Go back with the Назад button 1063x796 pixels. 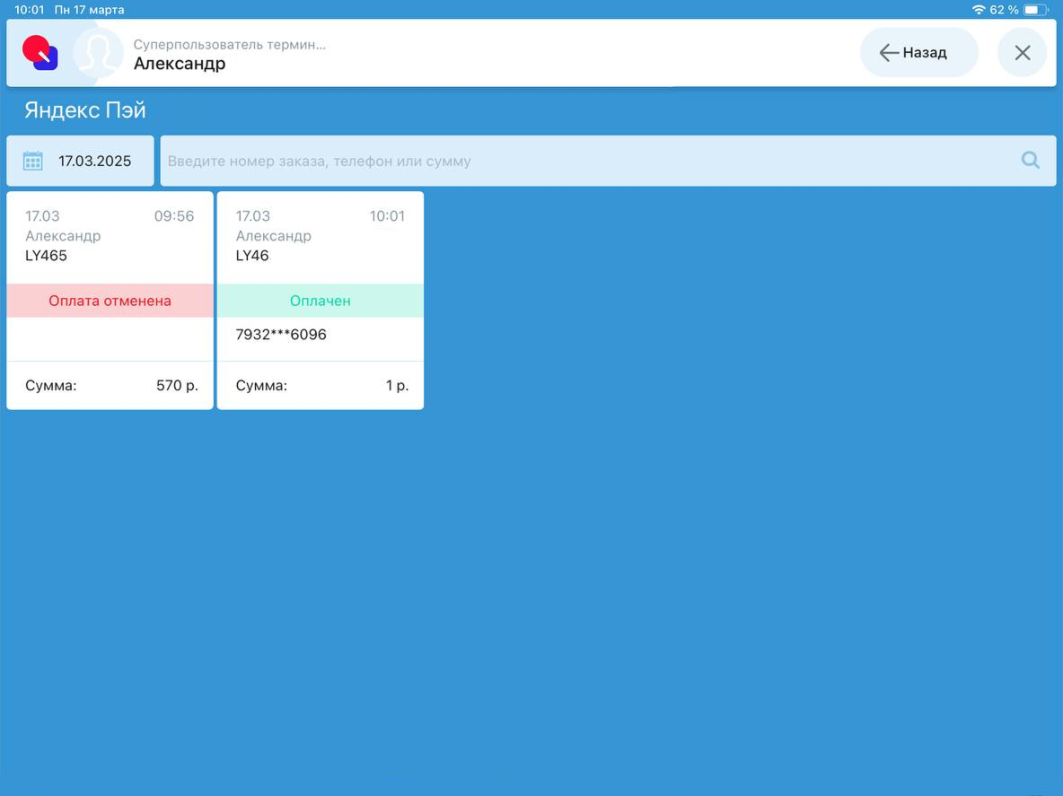[x=918, y=53]
